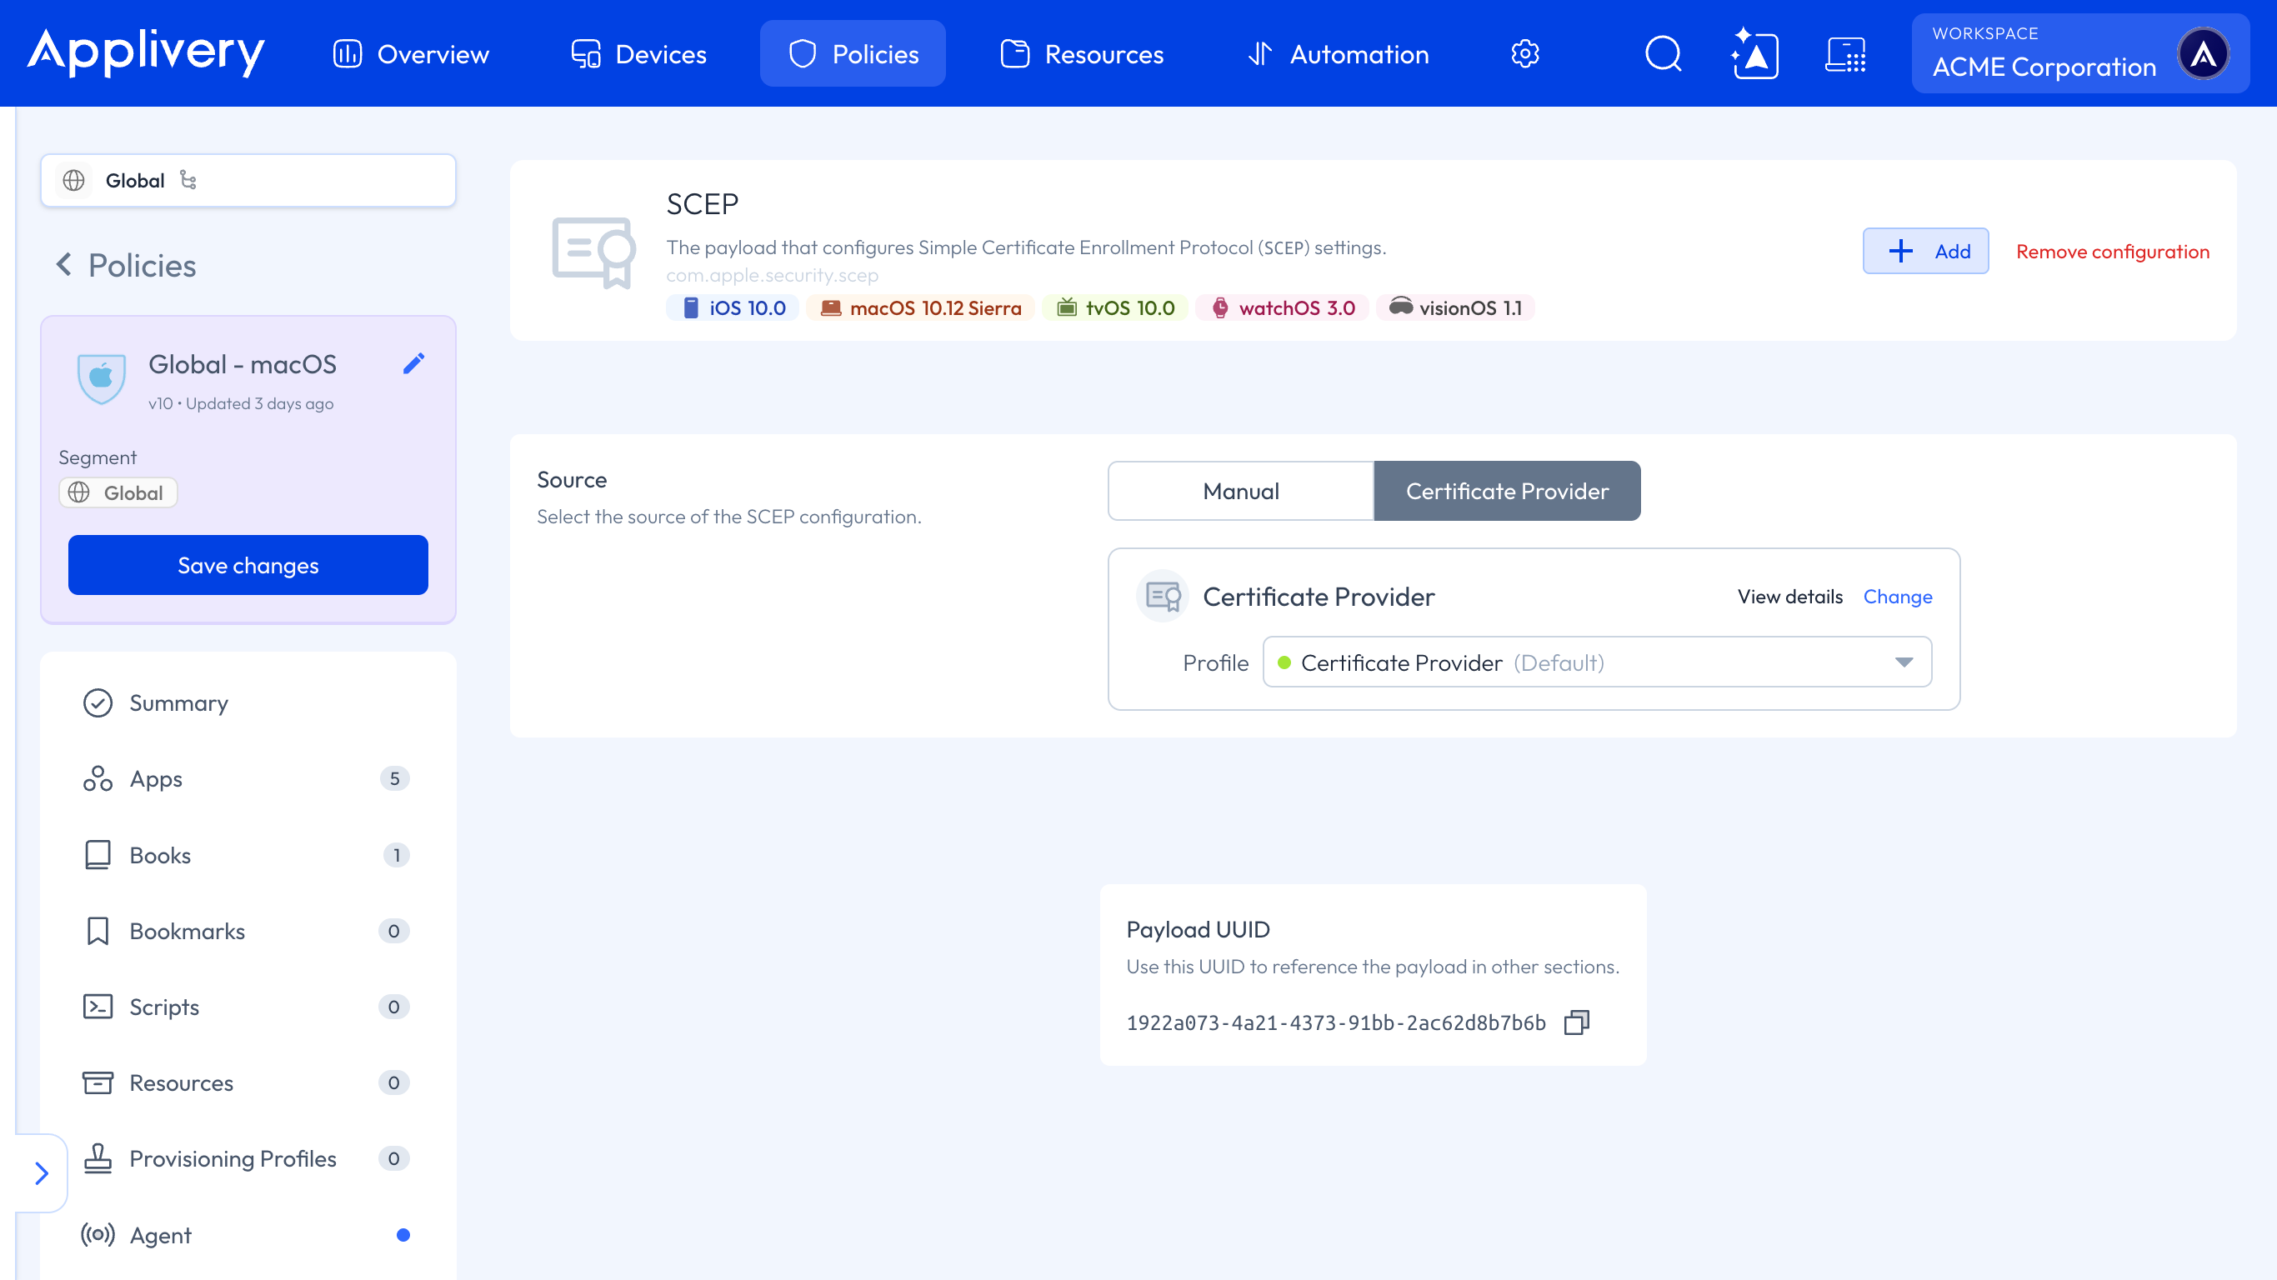Open the Certificate Provider profile dropdown
The image size is (2277, 1280).
(x=1596, y=662)
